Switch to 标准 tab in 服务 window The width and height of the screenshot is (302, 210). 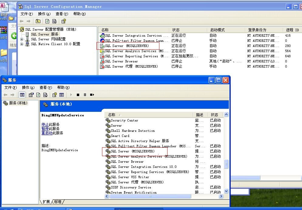[x=58, y=202]
